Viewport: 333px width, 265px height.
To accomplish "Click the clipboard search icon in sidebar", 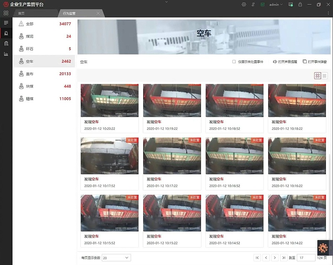I will click(x=6, y=43).
